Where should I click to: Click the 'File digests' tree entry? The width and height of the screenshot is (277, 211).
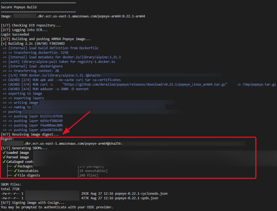tap(29, 176)
